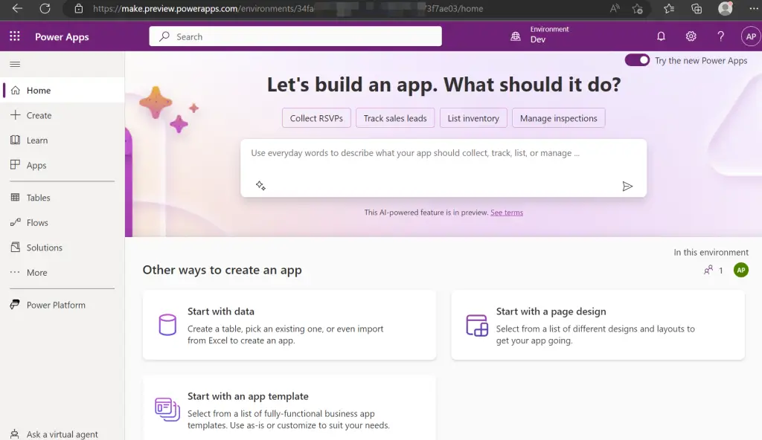Select the Manage inspections suggestion
This screenshot has width=762, height=440.
click(558, 118)
